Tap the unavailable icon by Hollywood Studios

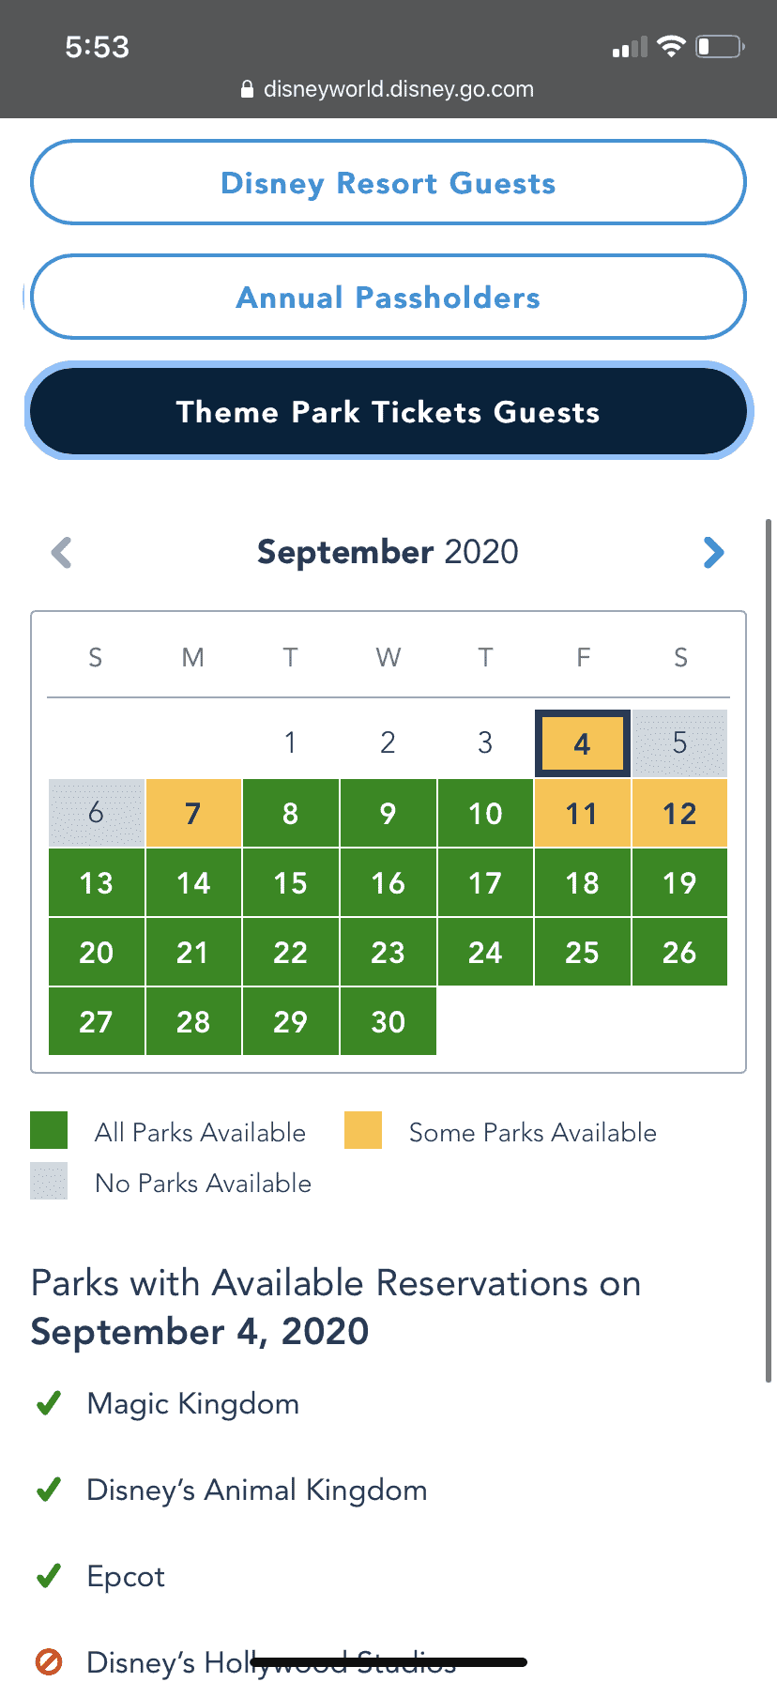click(49, 1662)
